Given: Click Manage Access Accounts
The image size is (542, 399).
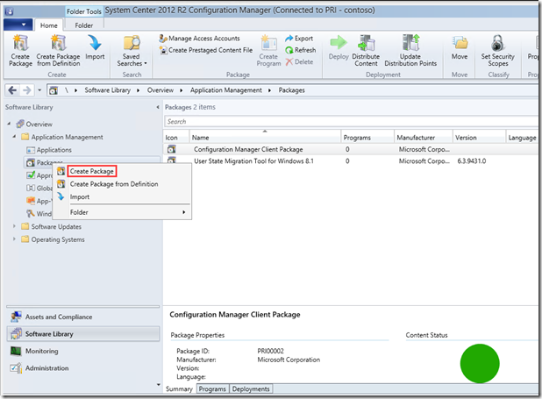Looking at the screenshot, I should (199, 39).
